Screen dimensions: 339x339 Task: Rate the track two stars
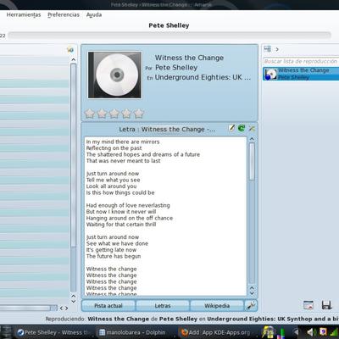(x=102, y=114)
